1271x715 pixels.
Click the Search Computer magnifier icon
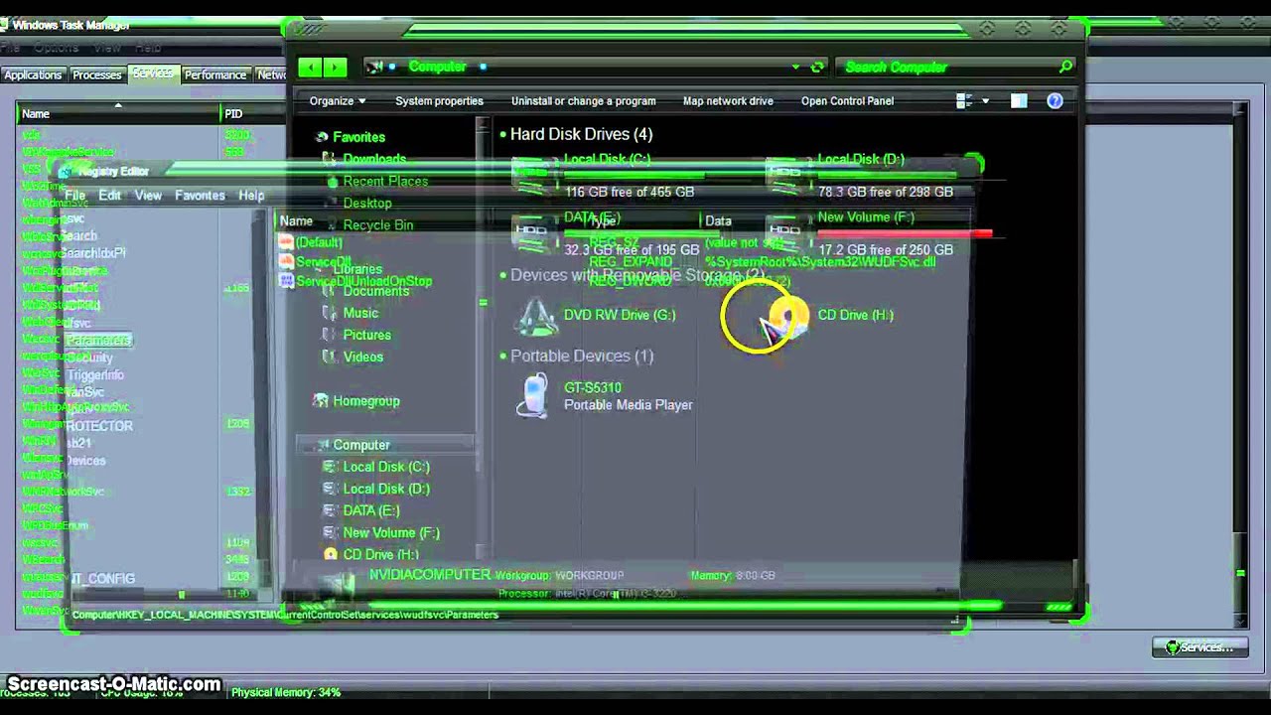click(1065, 67)
